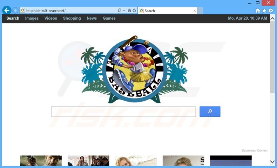Open sponsored thumbnail of curly blonde woman
Screen dimensions: 277x168
[136, 161]
